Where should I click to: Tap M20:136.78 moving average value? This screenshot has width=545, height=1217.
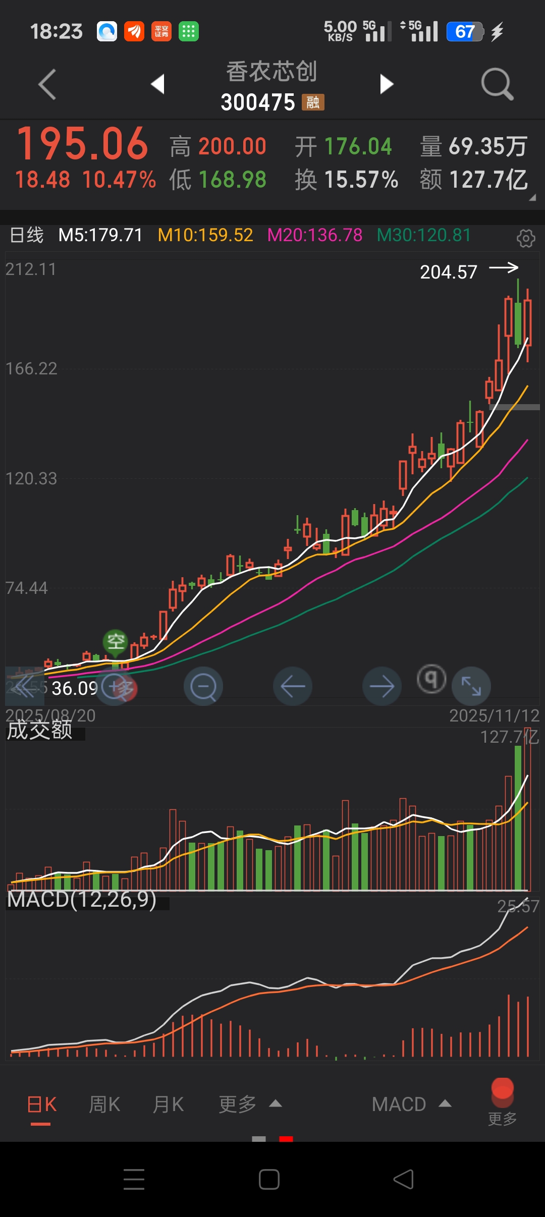315,235
